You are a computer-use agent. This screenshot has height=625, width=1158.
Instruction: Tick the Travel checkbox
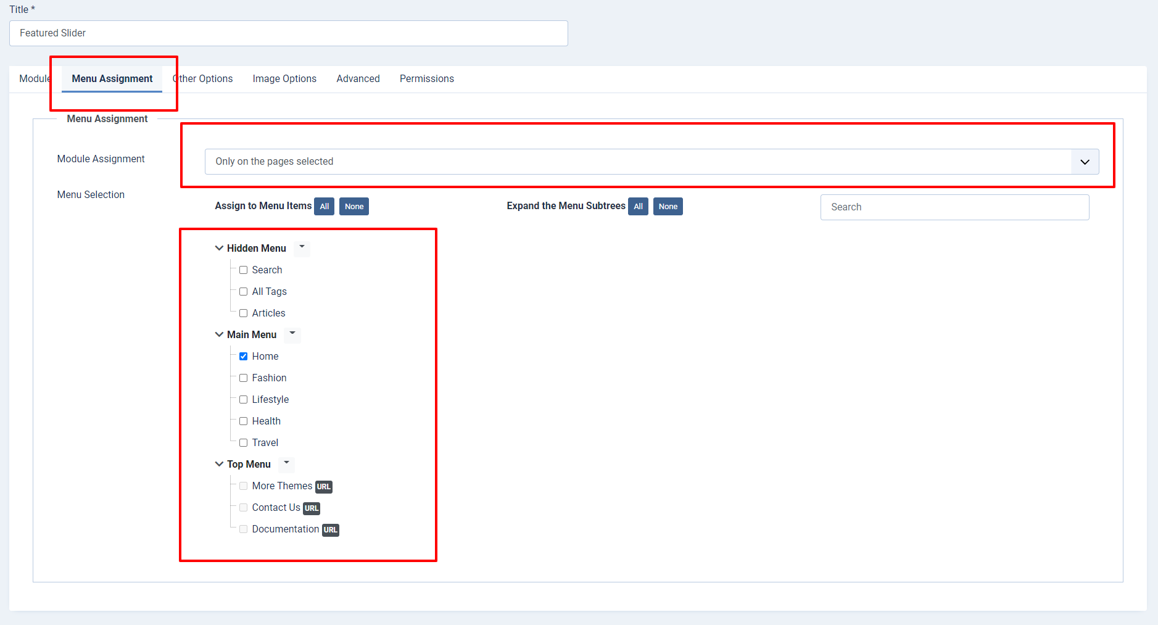pyautogui.click(x=244, y=443)
